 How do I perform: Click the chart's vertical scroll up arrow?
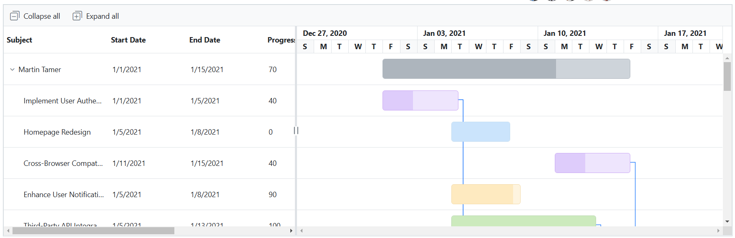coord(727,58)
